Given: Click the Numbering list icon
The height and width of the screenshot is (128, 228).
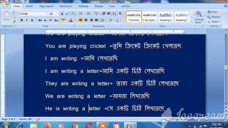Looking at the screenshot, I should (x=88, y=14).
